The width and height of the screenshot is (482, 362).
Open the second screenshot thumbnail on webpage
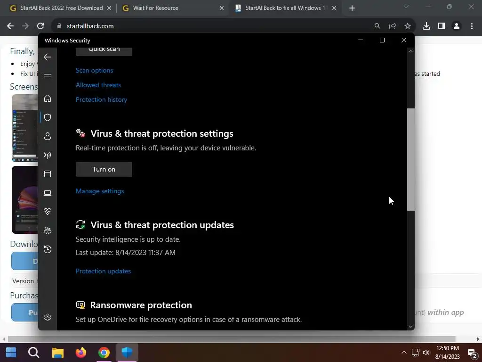(x=25, y=200)
